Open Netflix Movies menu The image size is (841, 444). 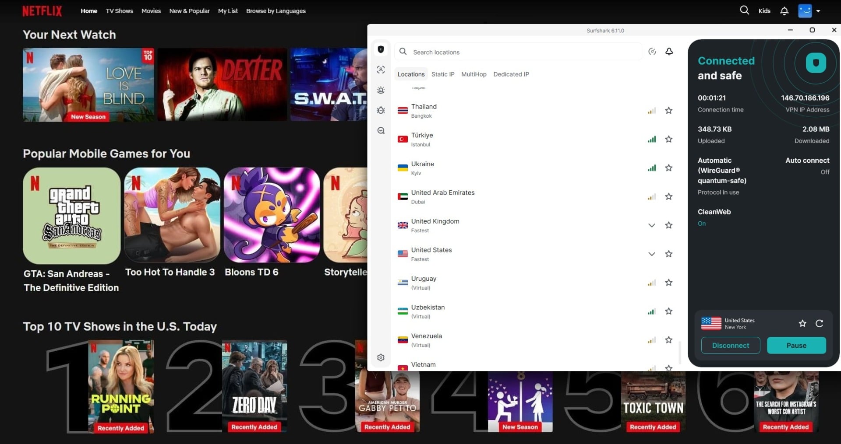point(151,11)
